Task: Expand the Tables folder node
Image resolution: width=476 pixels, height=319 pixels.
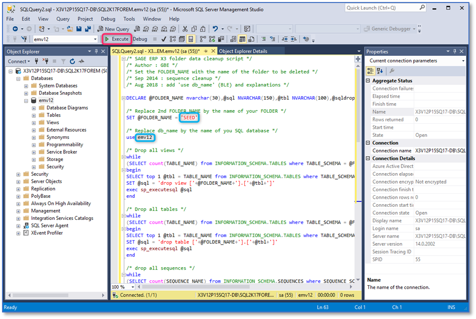Action: [x=34, y=115]
